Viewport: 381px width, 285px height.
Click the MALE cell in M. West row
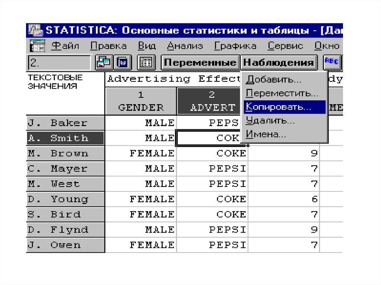(141, 184)
